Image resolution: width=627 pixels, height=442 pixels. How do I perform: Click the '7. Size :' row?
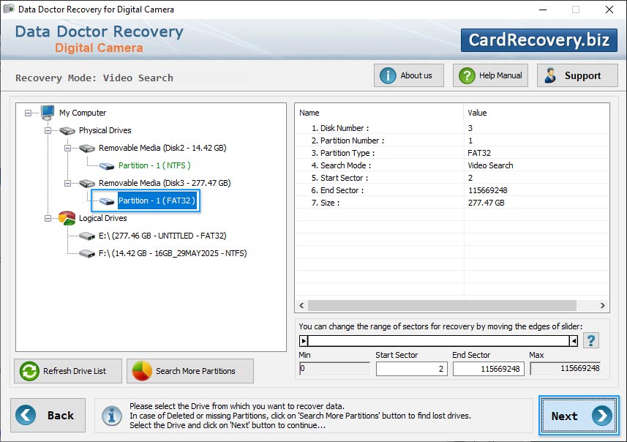tap(452, 203)
